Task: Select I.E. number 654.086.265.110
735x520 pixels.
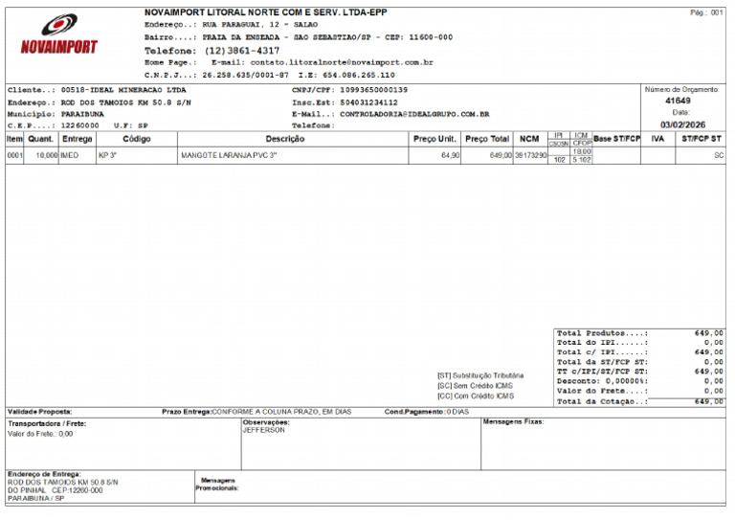Action: [359, 75]
